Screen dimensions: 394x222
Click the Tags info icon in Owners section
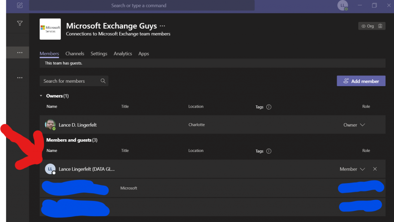click(269, 107)
